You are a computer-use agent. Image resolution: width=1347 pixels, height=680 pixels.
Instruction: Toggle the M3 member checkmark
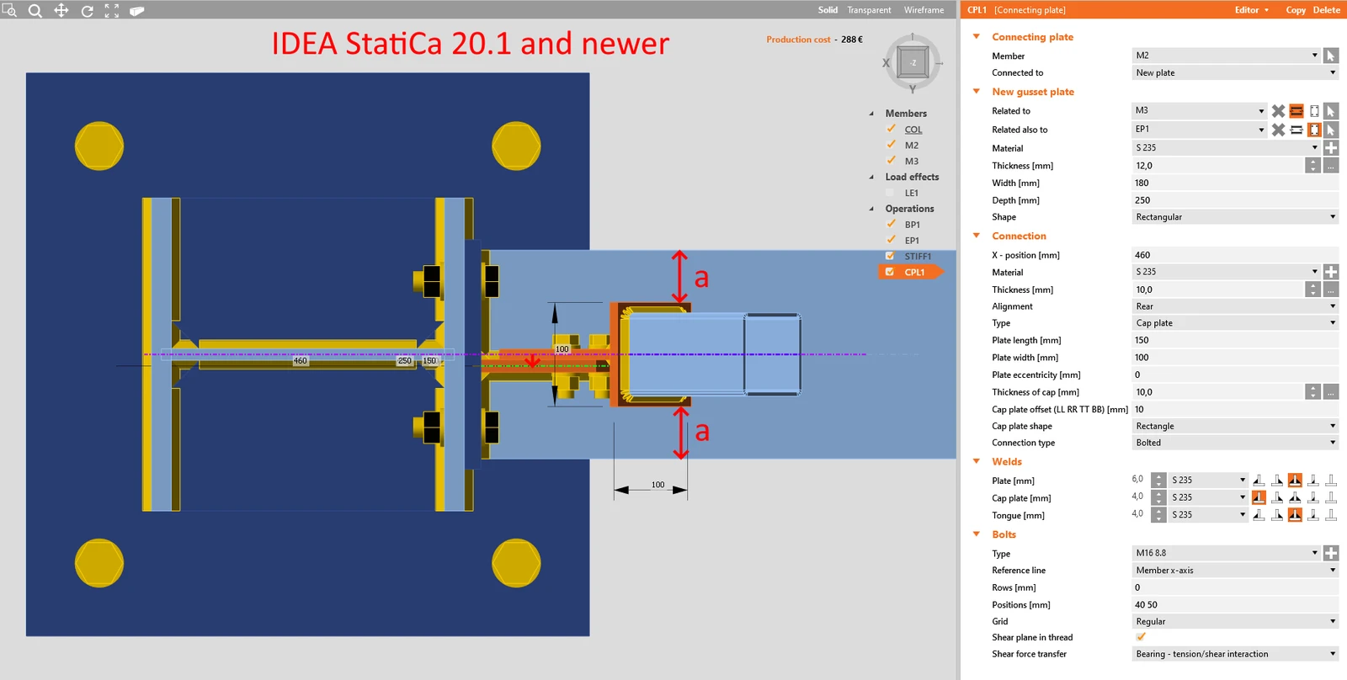(x=891, y=161)
